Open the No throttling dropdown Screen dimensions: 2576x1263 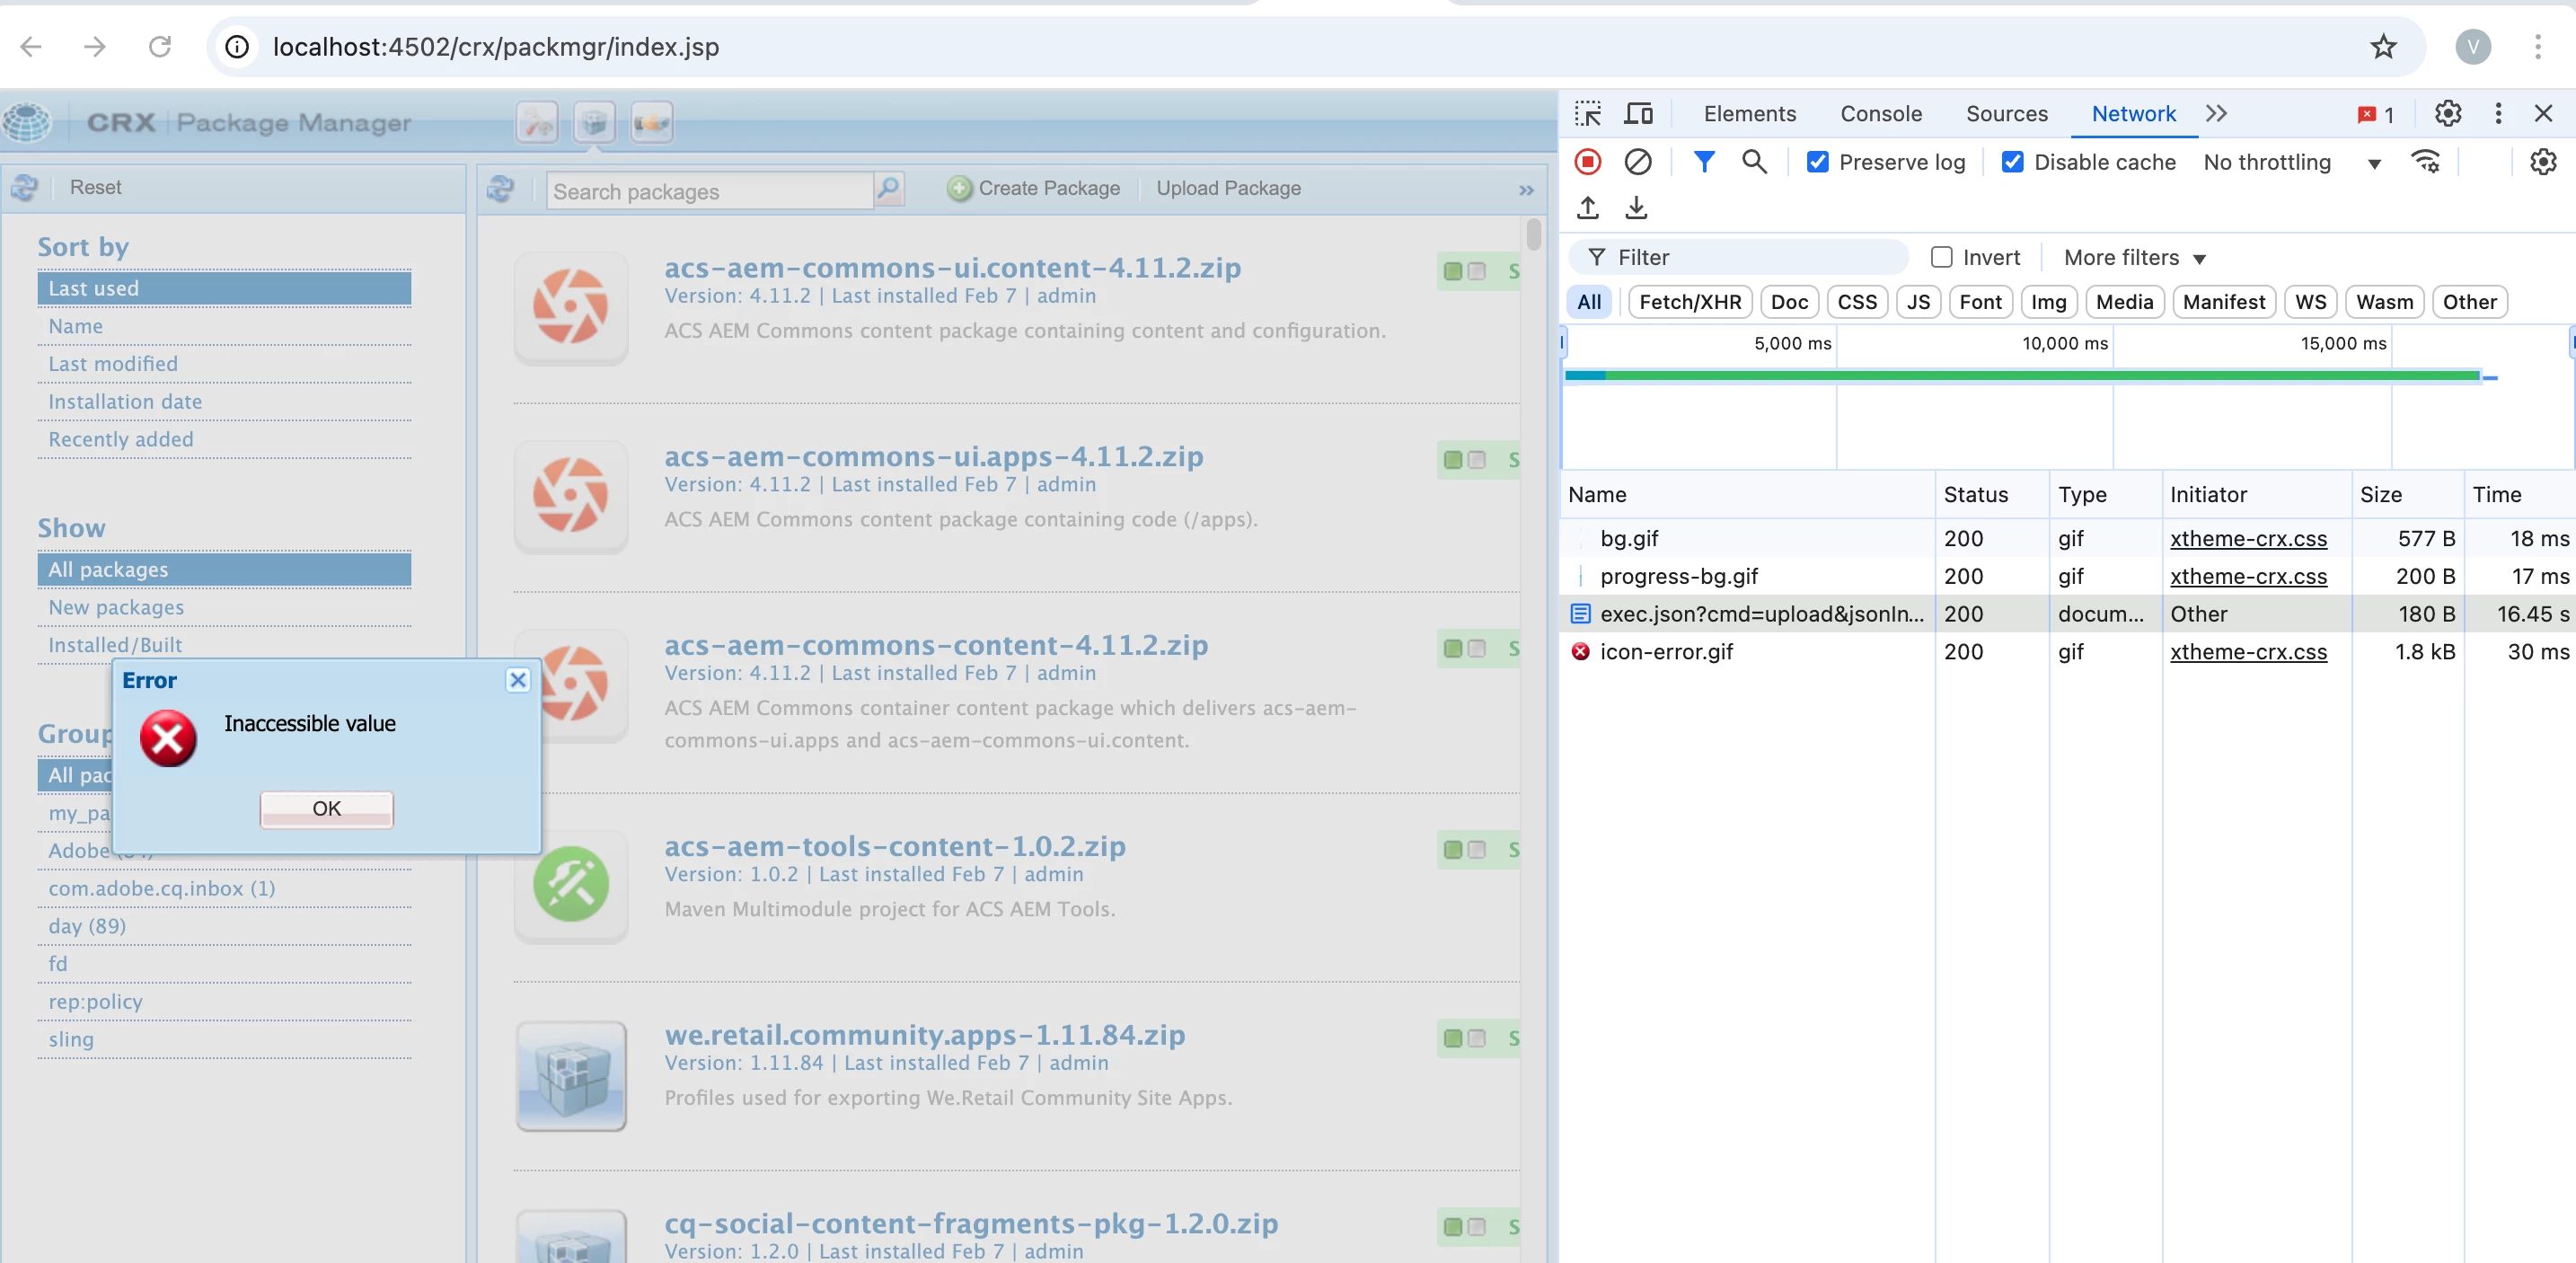(x=2291, y=162)
